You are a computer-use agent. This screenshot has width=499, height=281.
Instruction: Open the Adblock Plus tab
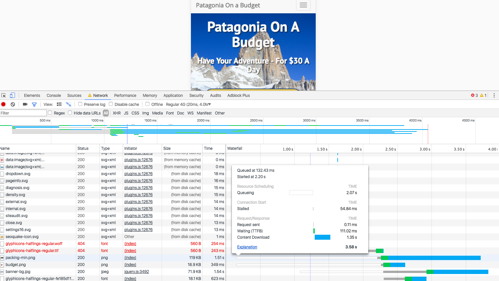pos(239,95)
